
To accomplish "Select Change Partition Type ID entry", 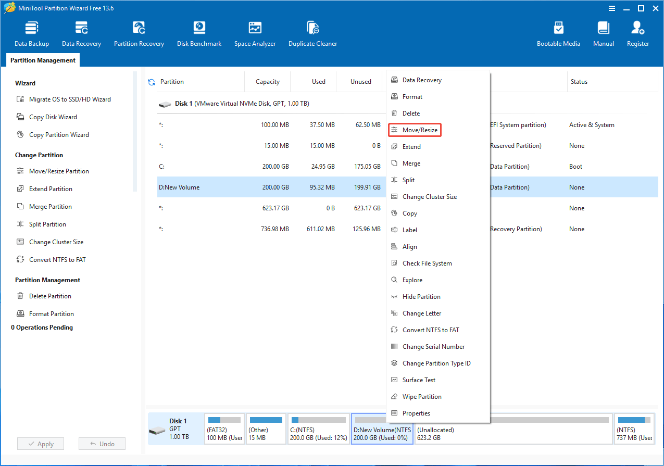I will [437, 363].
